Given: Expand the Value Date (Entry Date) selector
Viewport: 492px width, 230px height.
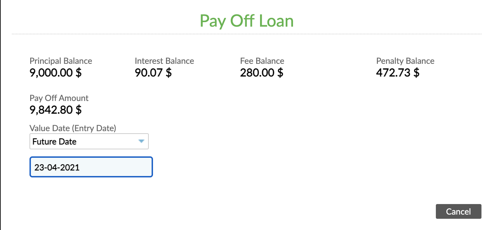Looking at the screenshot, I should pos(89,141).
